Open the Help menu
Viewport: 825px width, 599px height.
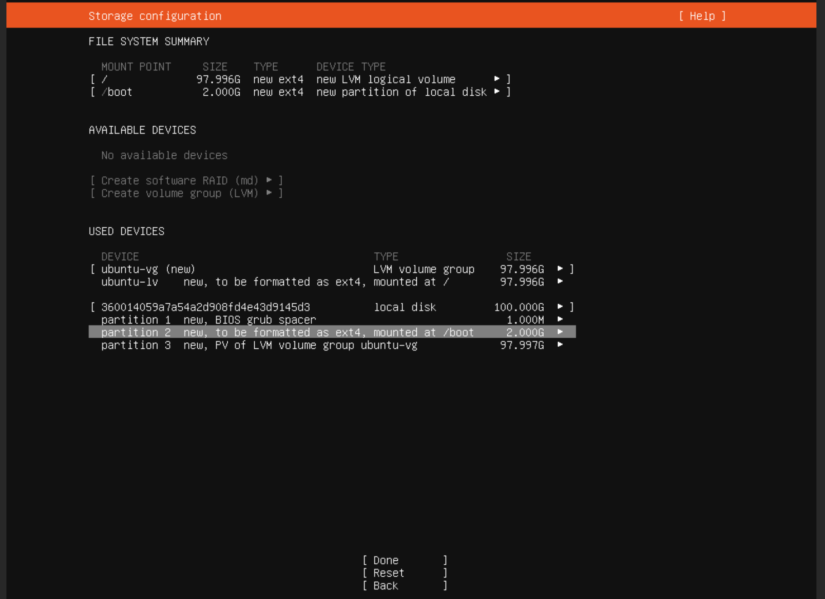point(702,16)
